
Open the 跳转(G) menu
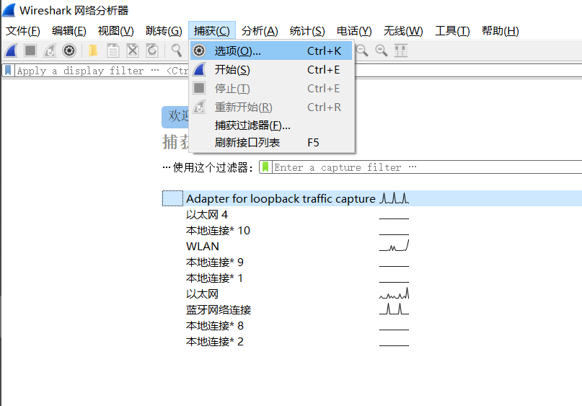coord(164,31)
